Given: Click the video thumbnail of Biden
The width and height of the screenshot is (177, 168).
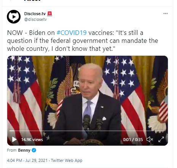Looking at the screenshot, I should 88,100.
